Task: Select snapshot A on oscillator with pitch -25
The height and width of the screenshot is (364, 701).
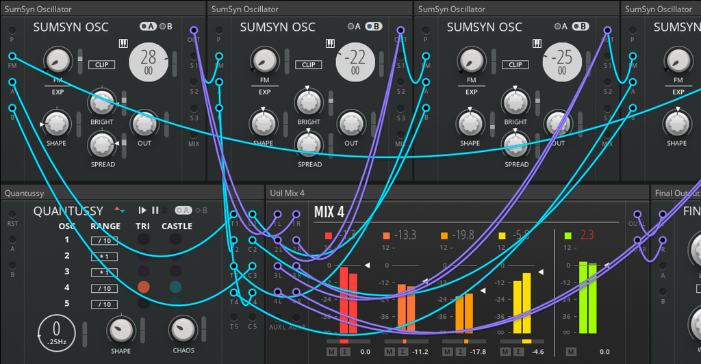Action: (561, 27)
